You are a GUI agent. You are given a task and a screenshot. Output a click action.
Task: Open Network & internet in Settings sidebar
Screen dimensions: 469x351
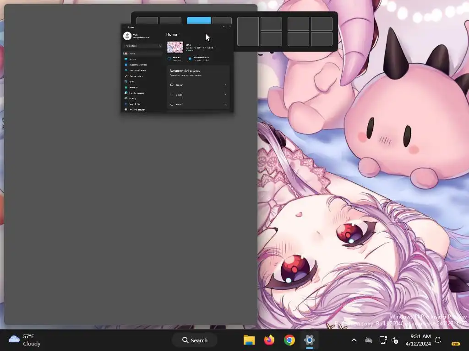click(x=142, y=70)
